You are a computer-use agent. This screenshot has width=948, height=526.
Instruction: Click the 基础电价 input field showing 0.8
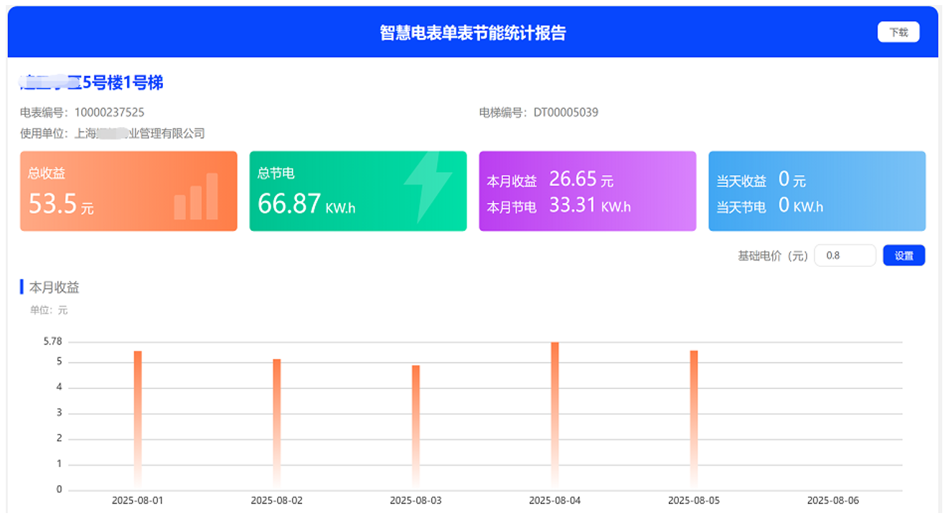pyautogui.click(x=844, y=255)
